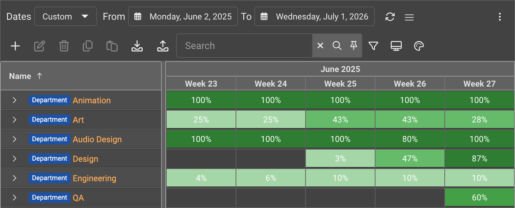Click the trash delete icon

click(x=64, y=46)
